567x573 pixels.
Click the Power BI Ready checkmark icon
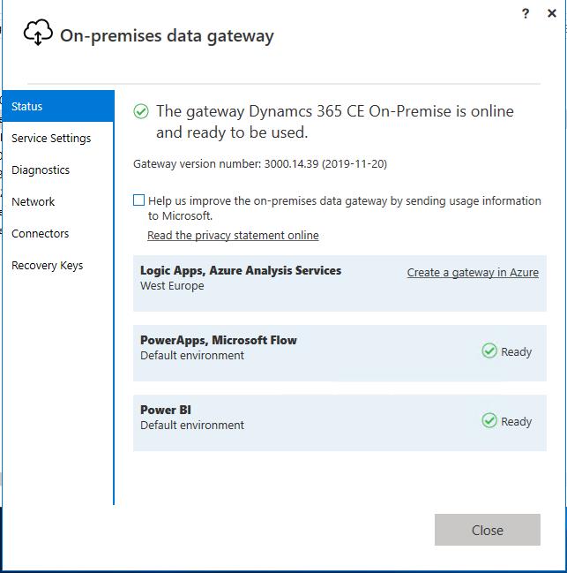[489, 420]
